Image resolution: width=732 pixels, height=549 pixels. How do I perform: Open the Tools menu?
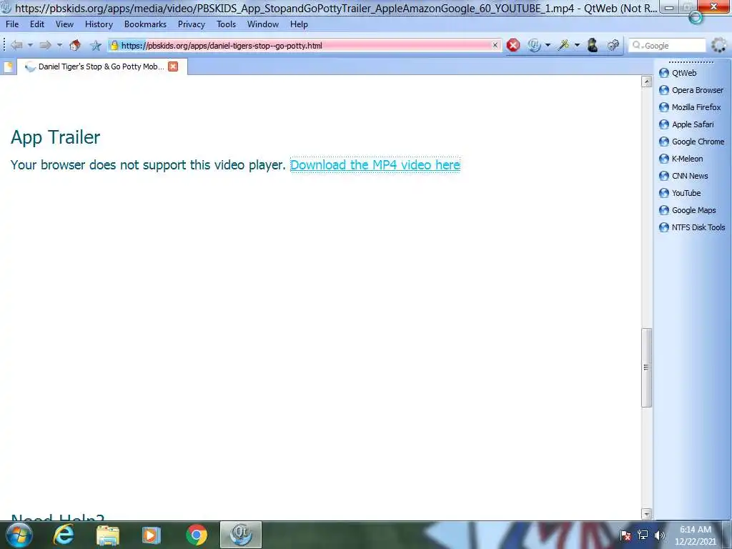(226, 24)
